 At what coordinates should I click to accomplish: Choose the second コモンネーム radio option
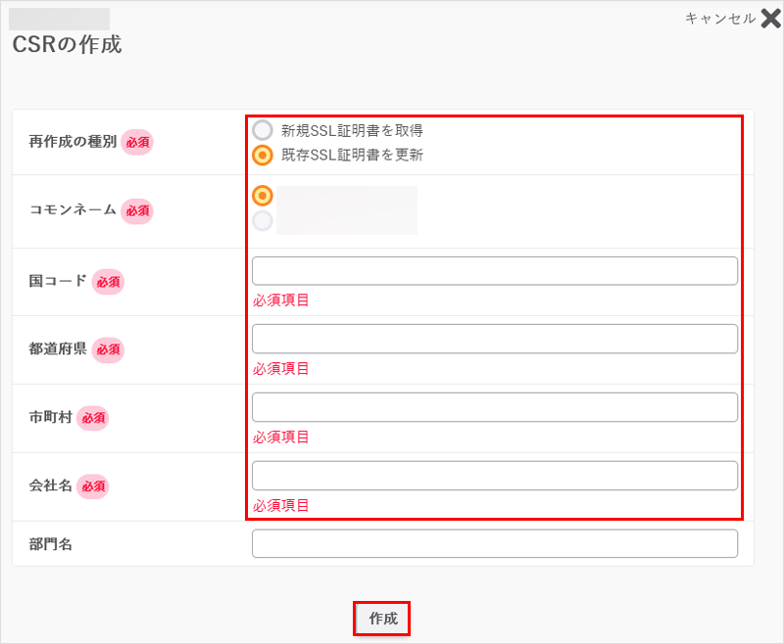pyautogui.click(x=263, y=220)
